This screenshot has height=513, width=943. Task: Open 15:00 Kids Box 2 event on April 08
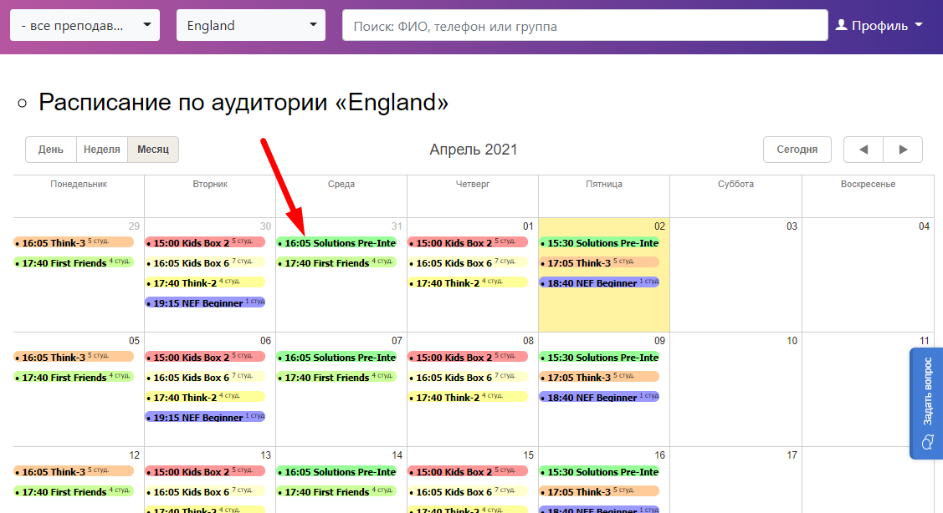[x=468, y=357]
